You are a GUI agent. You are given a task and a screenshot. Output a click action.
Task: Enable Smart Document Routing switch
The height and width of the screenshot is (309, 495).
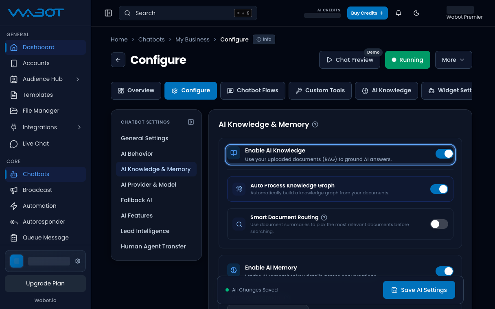coord(439,224)
